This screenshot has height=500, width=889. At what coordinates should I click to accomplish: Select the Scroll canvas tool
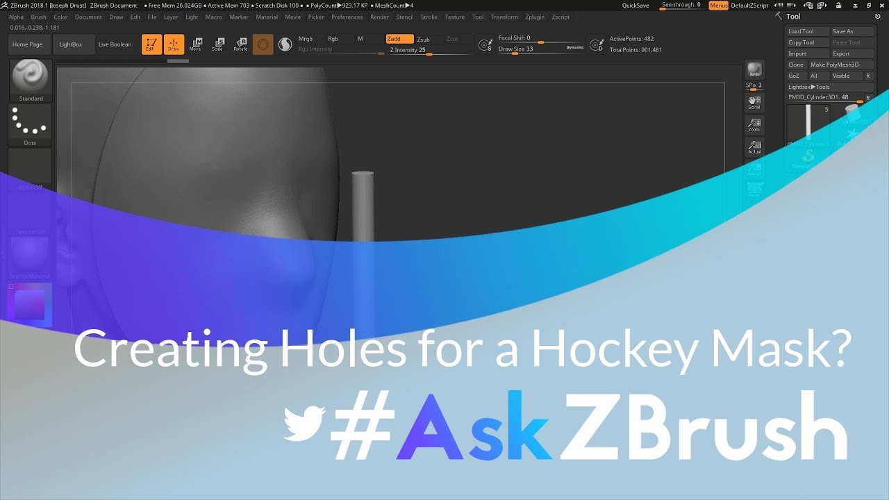coord(754,103)
